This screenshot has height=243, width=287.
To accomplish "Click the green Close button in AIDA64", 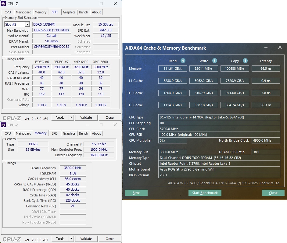I will click(273, 193).
